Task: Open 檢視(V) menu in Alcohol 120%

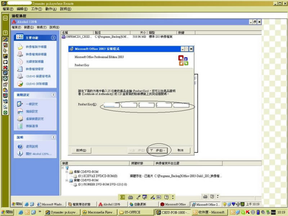Action: click(41, 27)
